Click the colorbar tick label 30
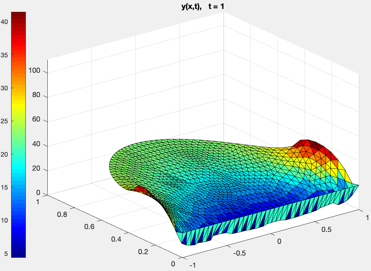The width and height of the screenshot is (371, 271). [x=4, y=88]
